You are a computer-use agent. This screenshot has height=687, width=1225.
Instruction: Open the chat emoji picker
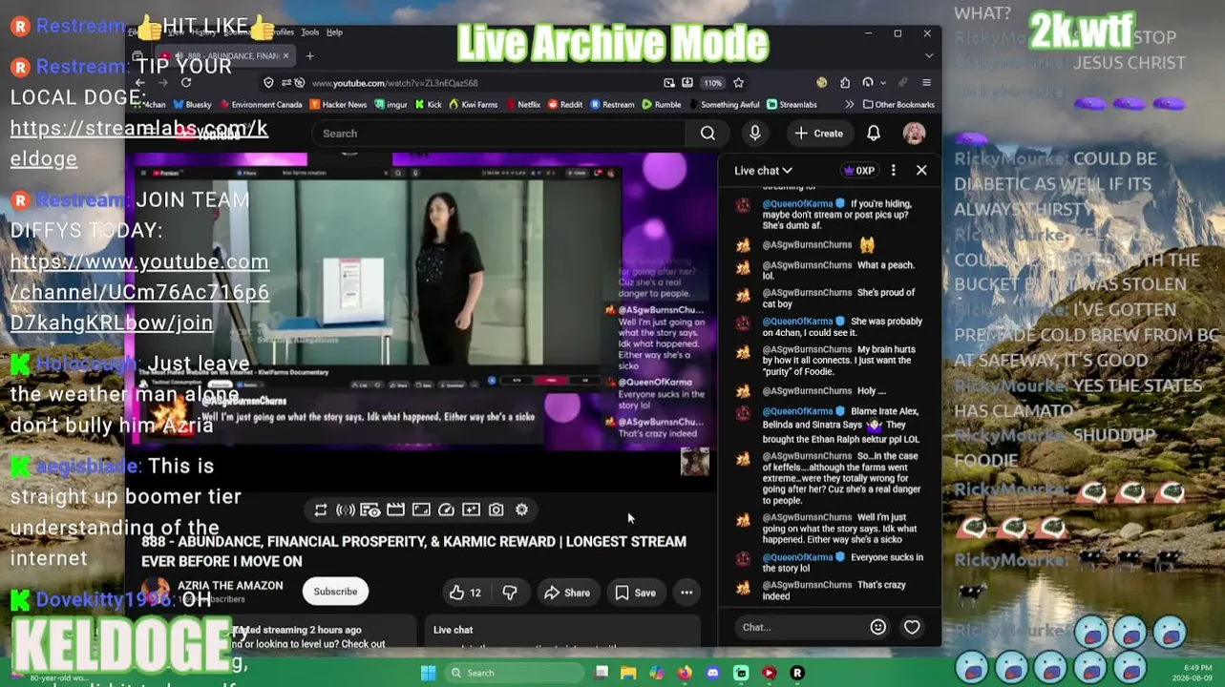877,627
